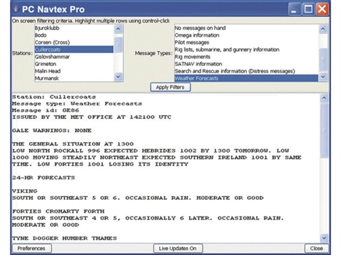Select Weather Forecasts message type
Image resolution: width=341 pixels, height=255 pixels.
[x=246, y=78]
